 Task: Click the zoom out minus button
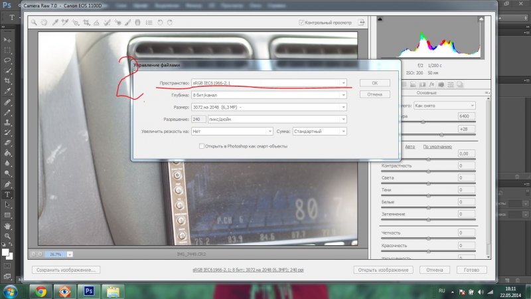click(34, 254)
